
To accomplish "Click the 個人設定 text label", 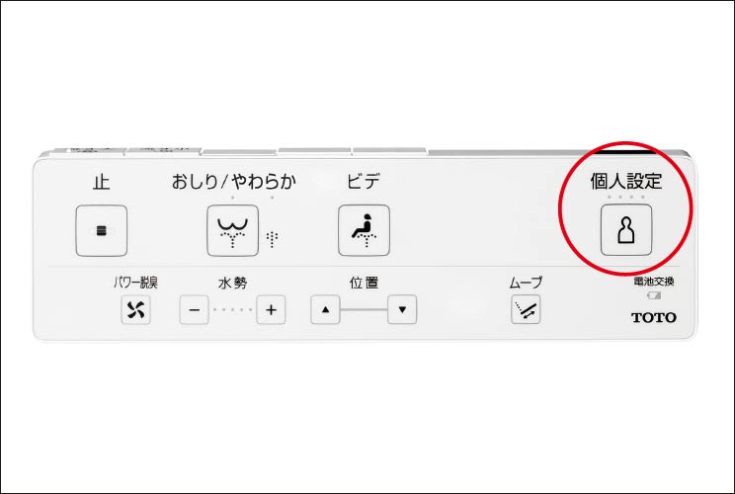I will point(625,181).
